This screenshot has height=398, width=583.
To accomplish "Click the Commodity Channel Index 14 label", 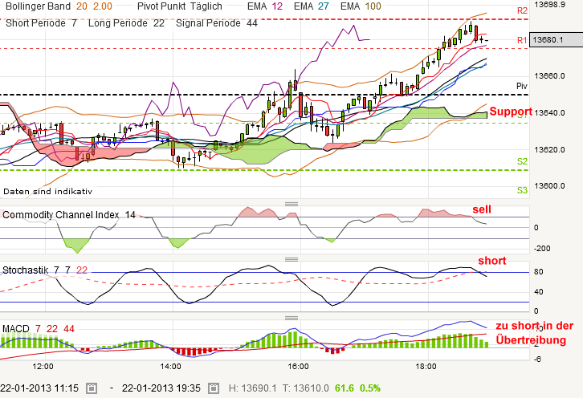I will (69, 215).
